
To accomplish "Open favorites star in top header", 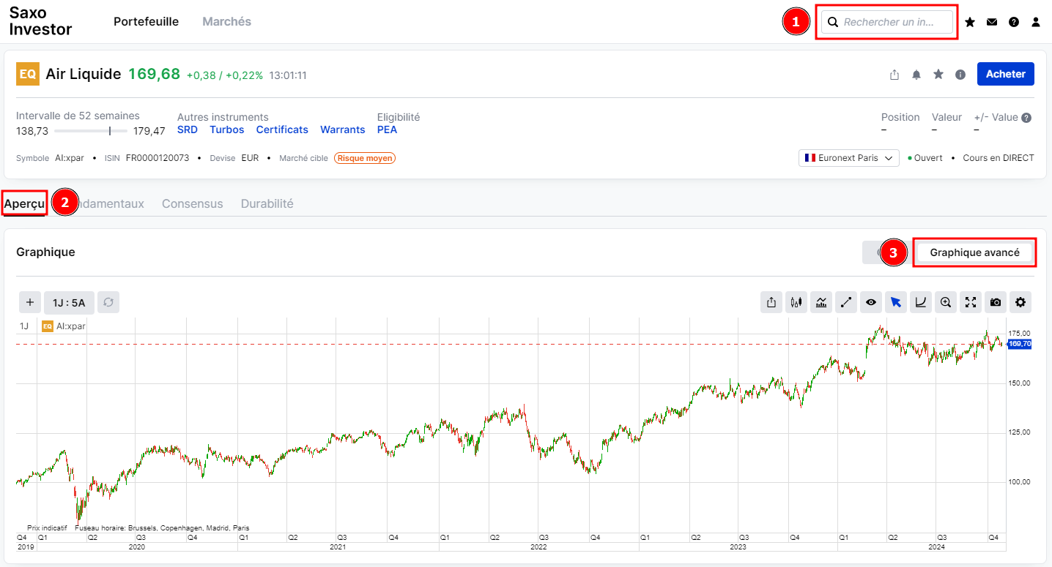I will 970,22.
